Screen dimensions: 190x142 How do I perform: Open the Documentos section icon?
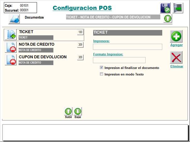point(14,19)
